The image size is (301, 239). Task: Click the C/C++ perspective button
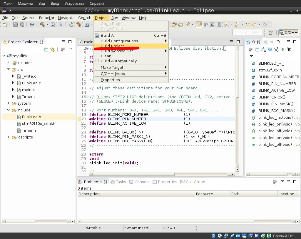pos(289,32)
